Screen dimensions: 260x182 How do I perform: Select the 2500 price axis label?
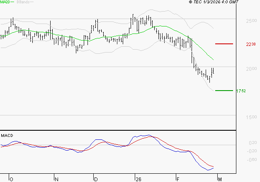point(251,21)
